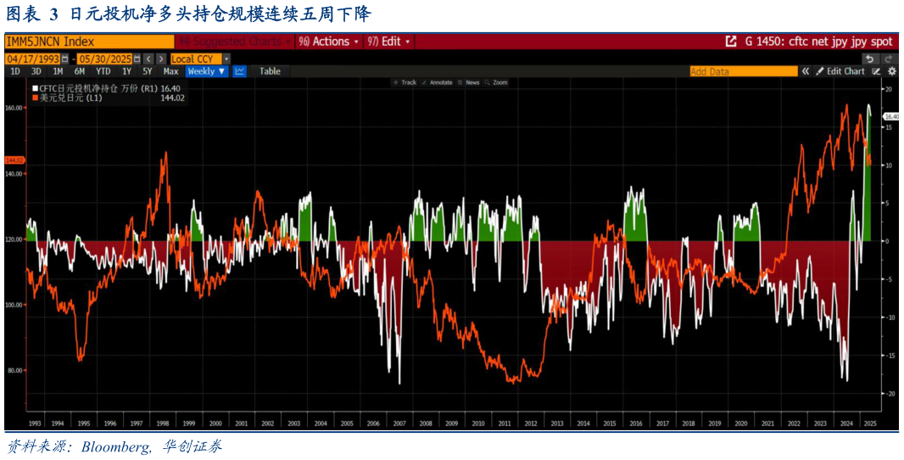Viewport: 904px width, 460px height.
Task: Collapse panel with double left chevron icon
Action: (806, 72)
